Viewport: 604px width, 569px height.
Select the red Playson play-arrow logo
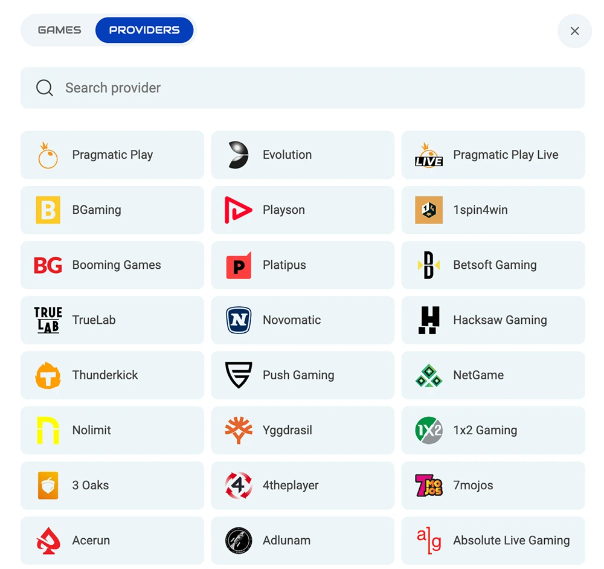click(x=238, y=210)
